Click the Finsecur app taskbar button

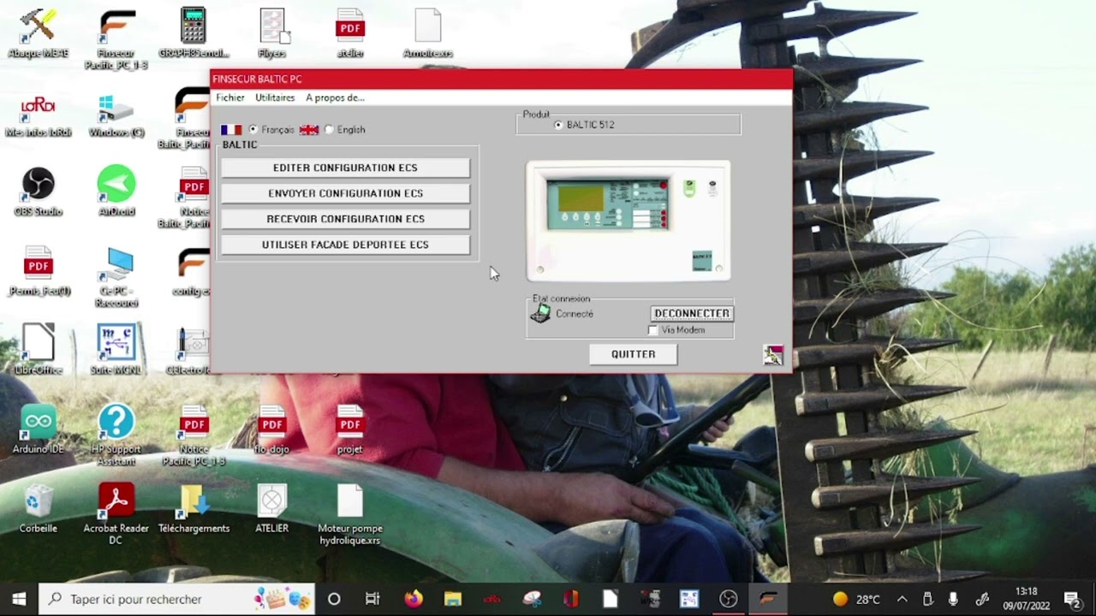point(768,599)
